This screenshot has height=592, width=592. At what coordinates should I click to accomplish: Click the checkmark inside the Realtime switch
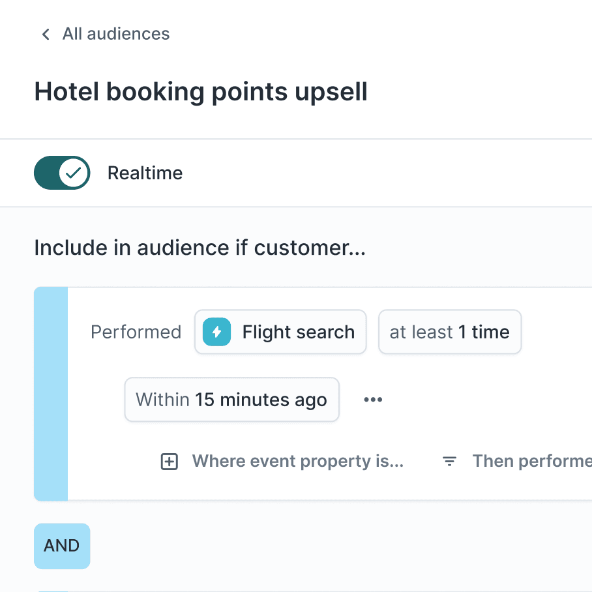(x=74, y=173)
